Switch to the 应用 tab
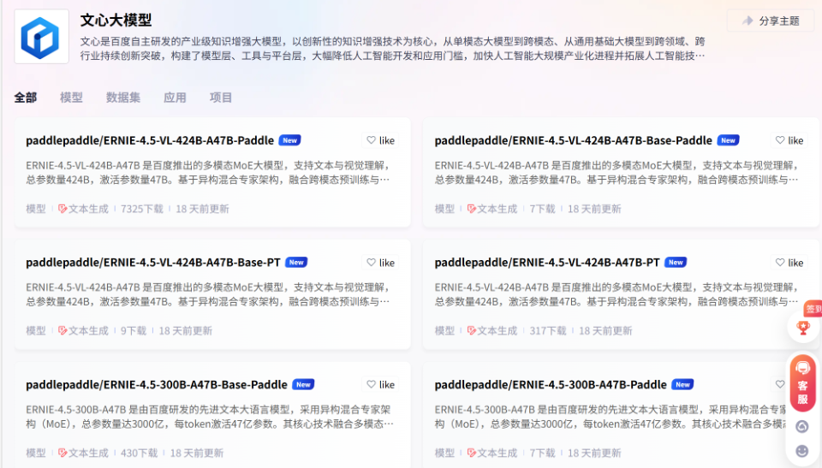822x468 pixels. pos(175,98)
